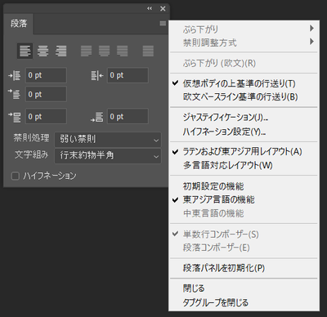The height and width of the screenshot is (317, 327).
Task: Choose 閉じる menu item
Action: click(x=244, y=288)
